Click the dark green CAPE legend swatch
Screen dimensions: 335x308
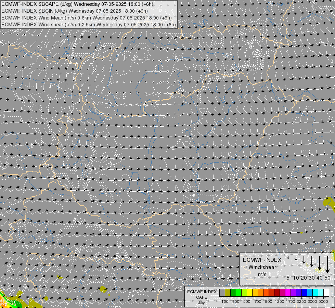[233, 293]
